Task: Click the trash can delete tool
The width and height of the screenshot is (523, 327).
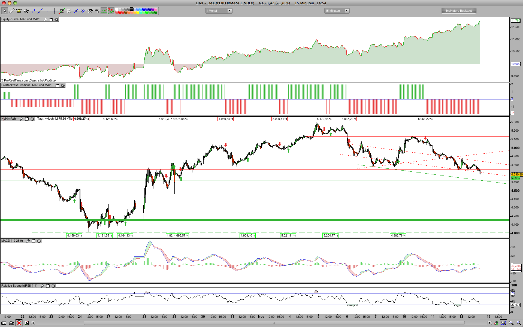Action: pyautogui.click(x=97, y=11)
